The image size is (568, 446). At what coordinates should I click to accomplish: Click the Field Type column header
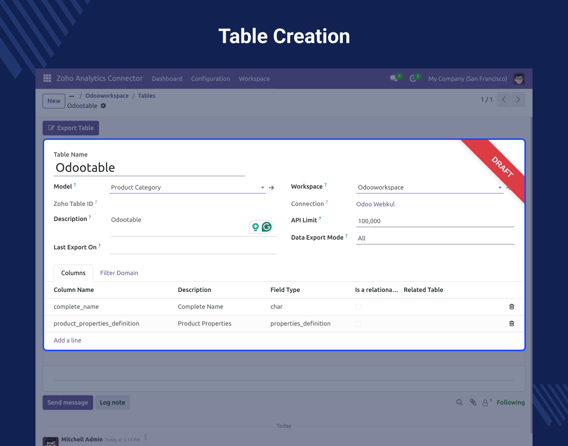[x=285, y=289]
